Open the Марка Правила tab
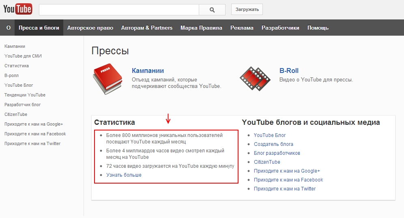The image size is (404, 218). click(x=201, y=28)
